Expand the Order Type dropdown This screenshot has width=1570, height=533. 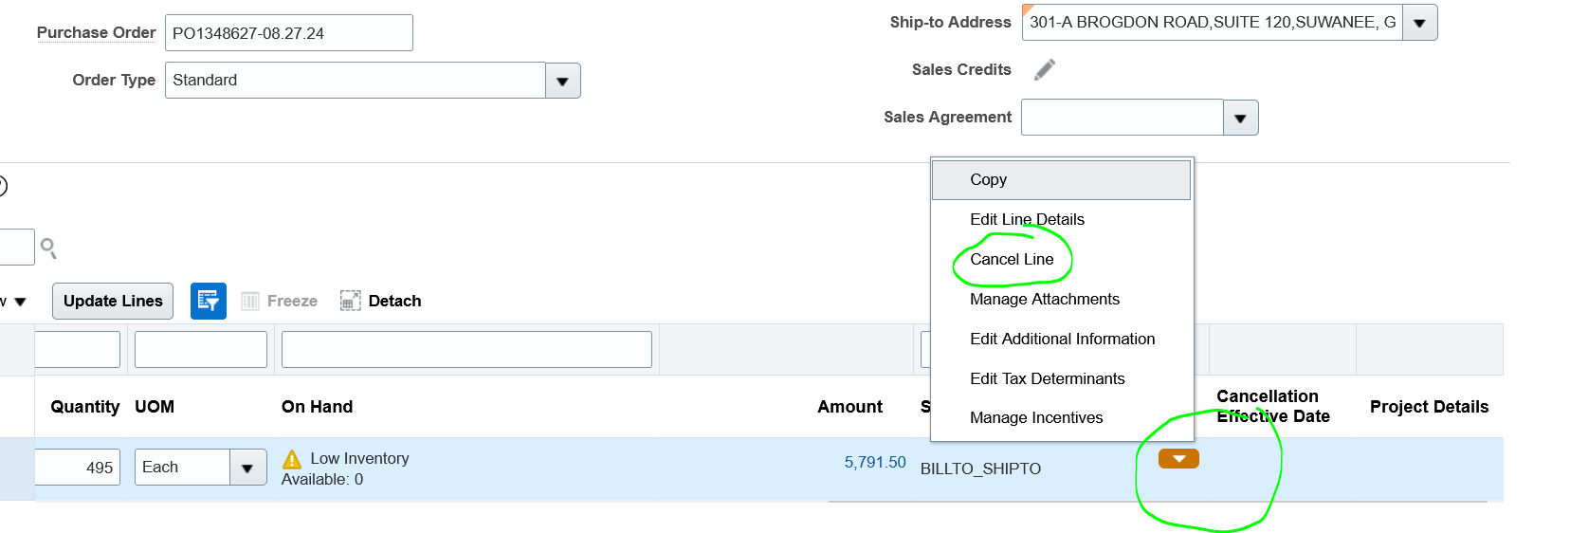[562, 81]
